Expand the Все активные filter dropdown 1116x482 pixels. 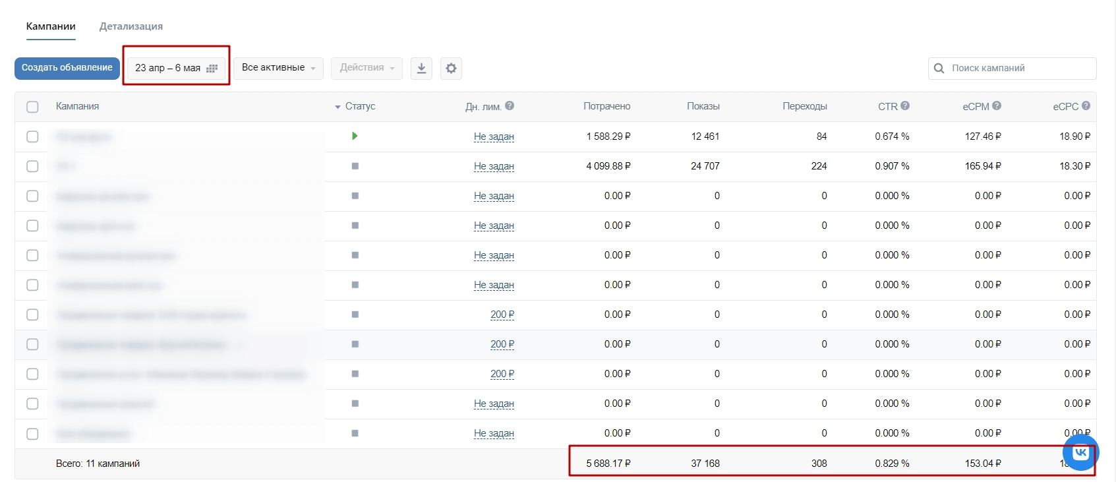[x=278, y=68]
